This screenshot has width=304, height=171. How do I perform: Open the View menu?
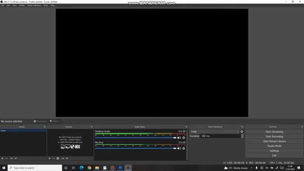point(15,5)
